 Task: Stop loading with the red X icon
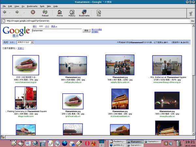click(x=33, y=12)
